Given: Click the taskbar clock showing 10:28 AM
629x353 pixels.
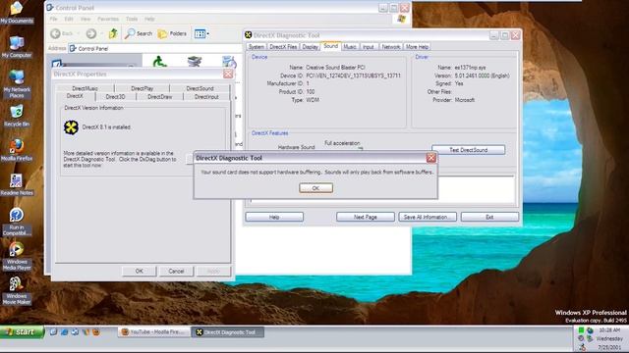Looking at the screenshot, I should pyautogui.click(x=609, y=330).
